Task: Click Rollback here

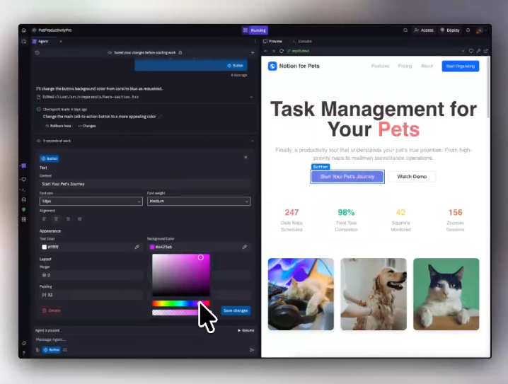Action: pos(58,126)
